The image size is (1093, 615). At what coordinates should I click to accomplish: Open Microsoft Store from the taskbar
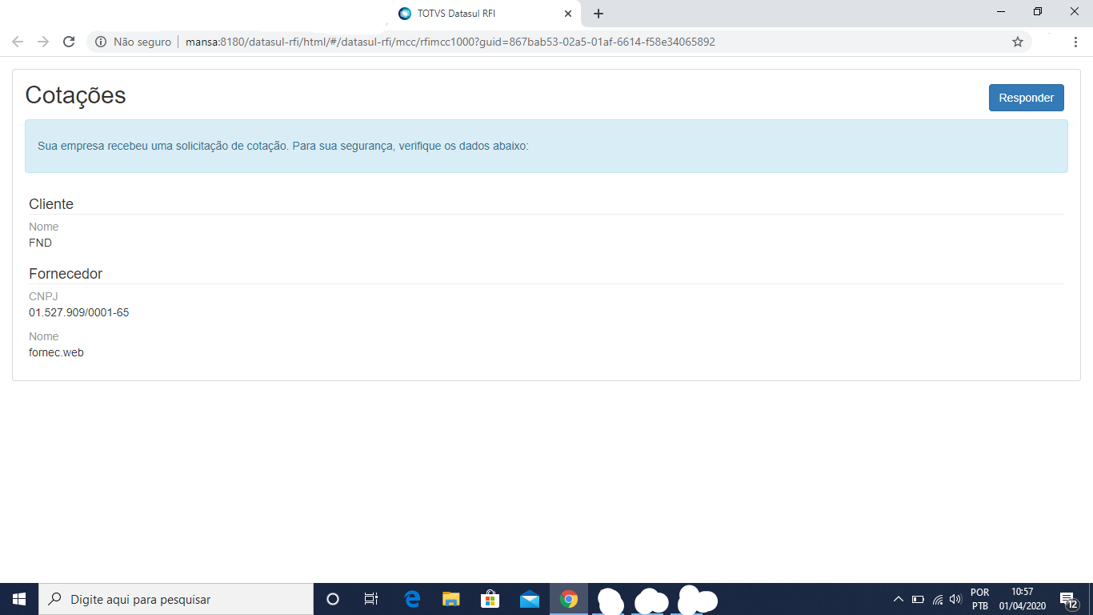tap(490, 599)
